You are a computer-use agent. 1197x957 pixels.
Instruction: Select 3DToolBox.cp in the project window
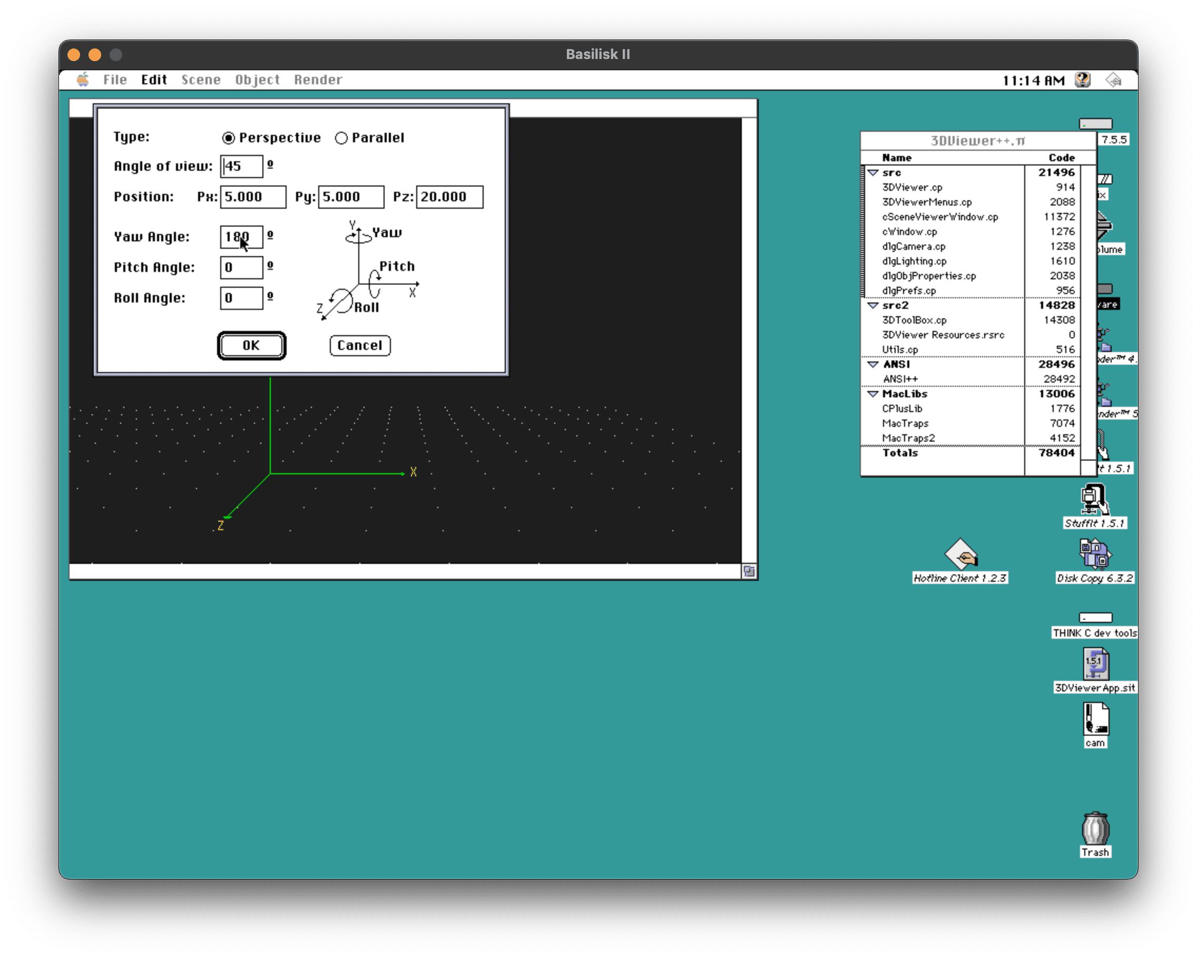[970, 320]
